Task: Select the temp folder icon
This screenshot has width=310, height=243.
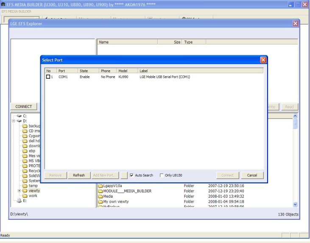Action: point(25,186)
